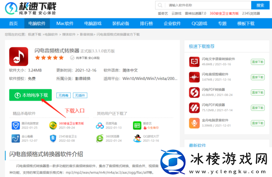The image size is (272, 177).
Task: Click the QQ游戏大厅 name link
Action: click(151, 136)
